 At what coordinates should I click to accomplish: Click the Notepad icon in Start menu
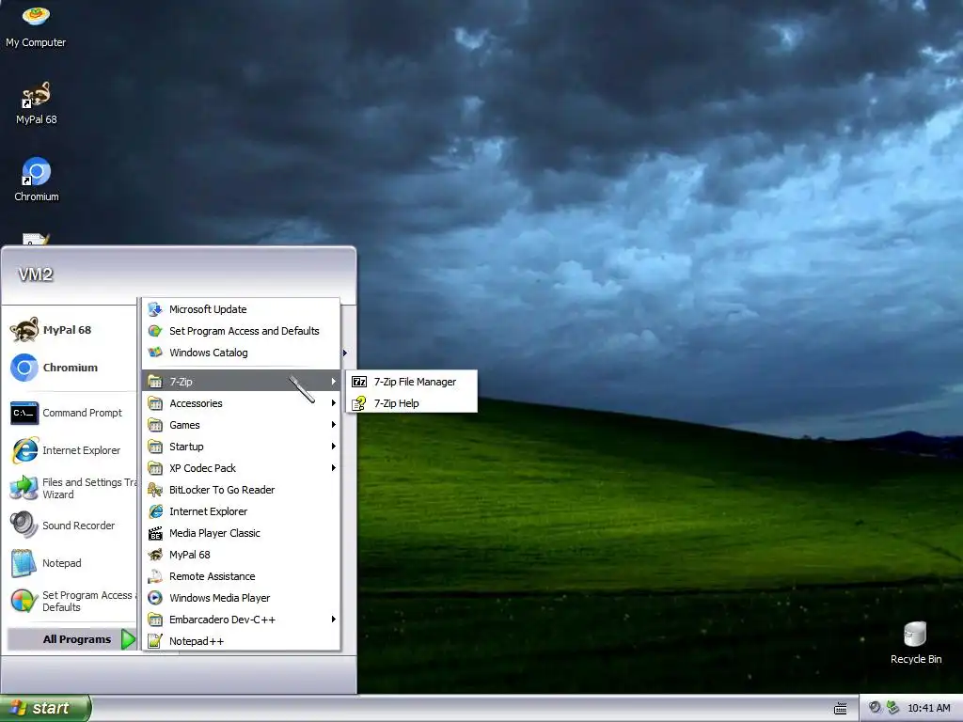24,563
